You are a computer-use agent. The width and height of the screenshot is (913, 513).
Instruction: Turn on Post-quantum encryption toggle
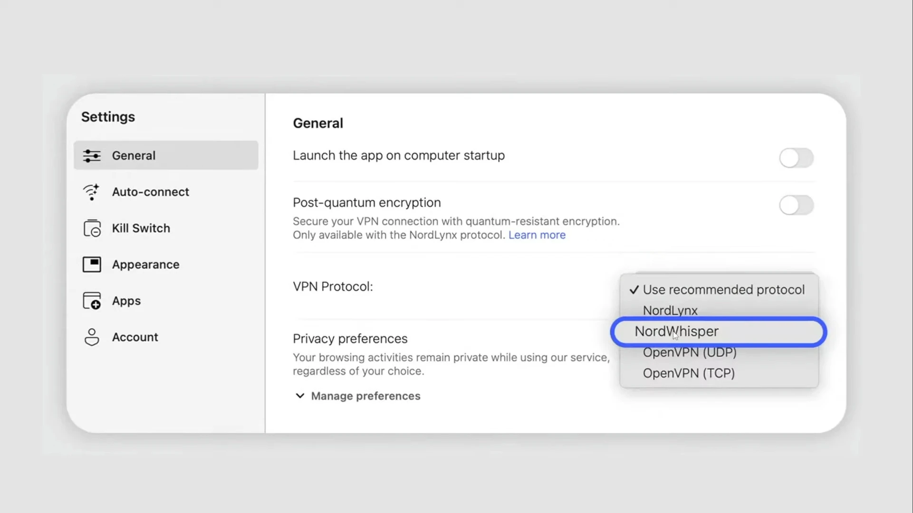tap(796, 205)
